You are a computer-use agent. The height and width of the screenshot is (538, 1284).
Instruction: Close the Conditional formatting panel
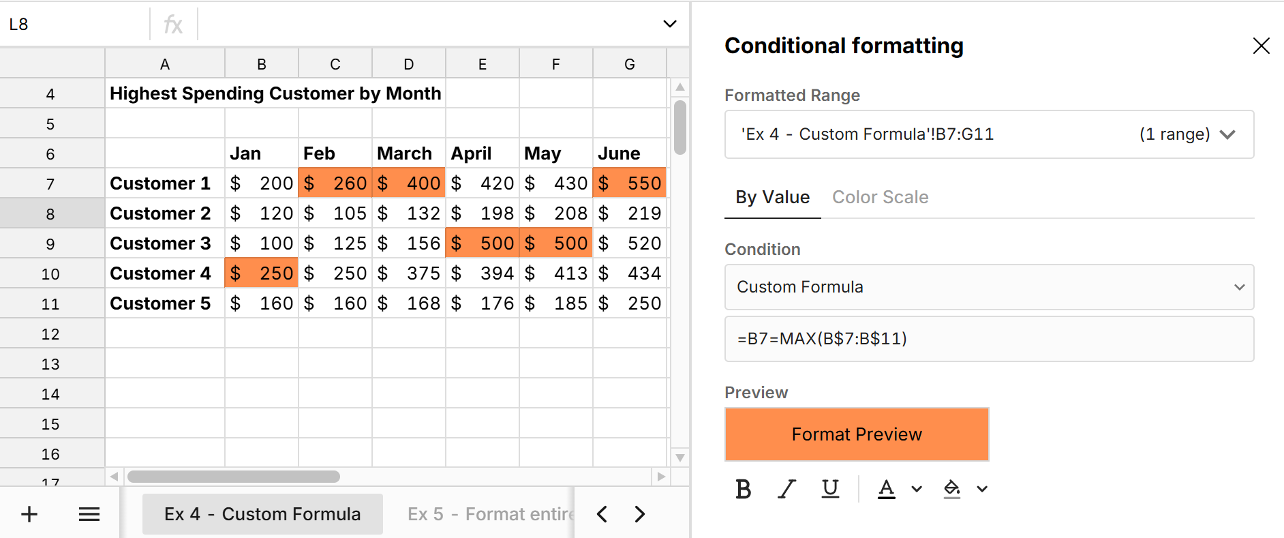point(1261,46)
